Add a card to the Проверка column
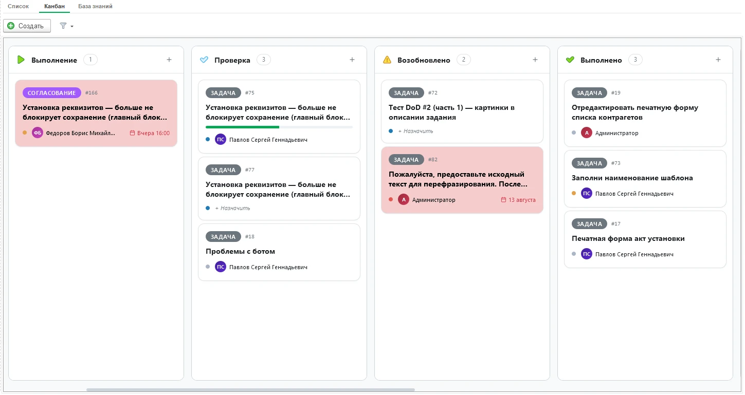This screenshot has height=395, width=745. pyautogui.click(x=352, y=60)
